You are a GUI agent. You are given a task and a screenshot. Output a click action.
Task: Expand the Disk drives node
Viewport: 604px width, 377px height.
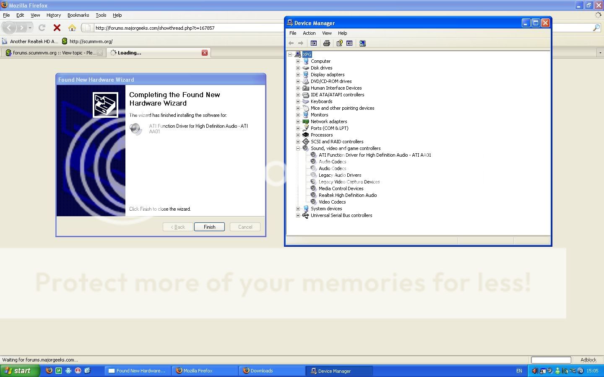(298, 68)
